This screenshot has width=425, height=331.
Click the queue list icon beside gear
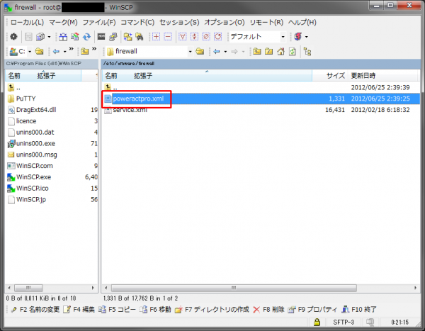[28, 37]
